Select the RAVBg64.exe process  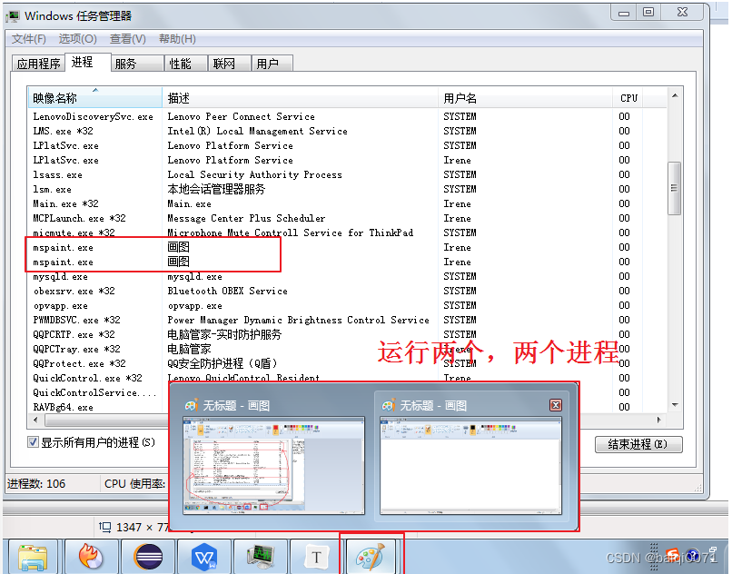pyautogui.click(x=63, y=407)
